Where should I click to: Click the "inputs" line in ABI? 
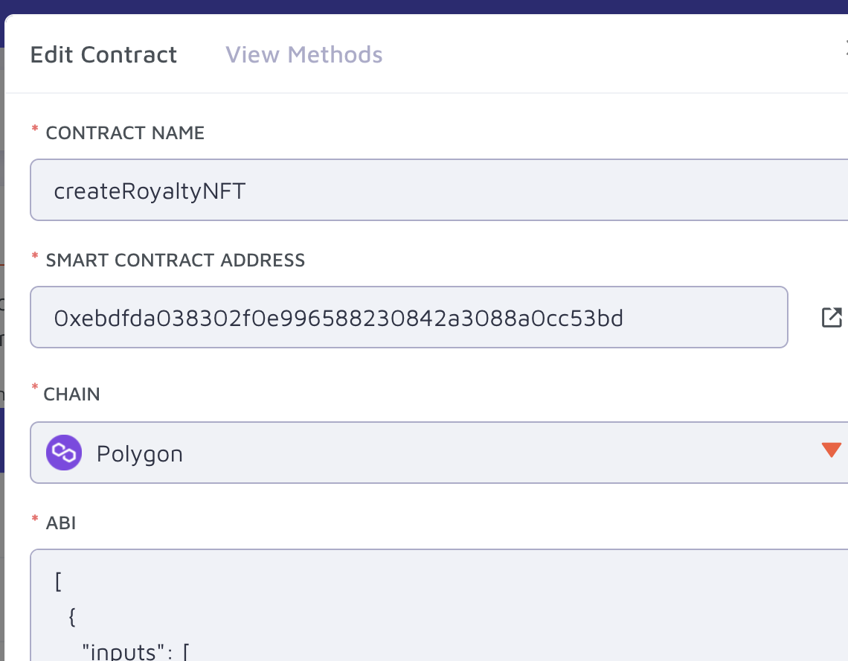coord(135,651)
